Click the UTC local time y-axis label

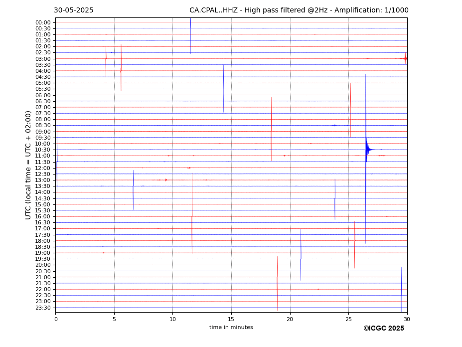pyautogui.click(x=28, y=165)
